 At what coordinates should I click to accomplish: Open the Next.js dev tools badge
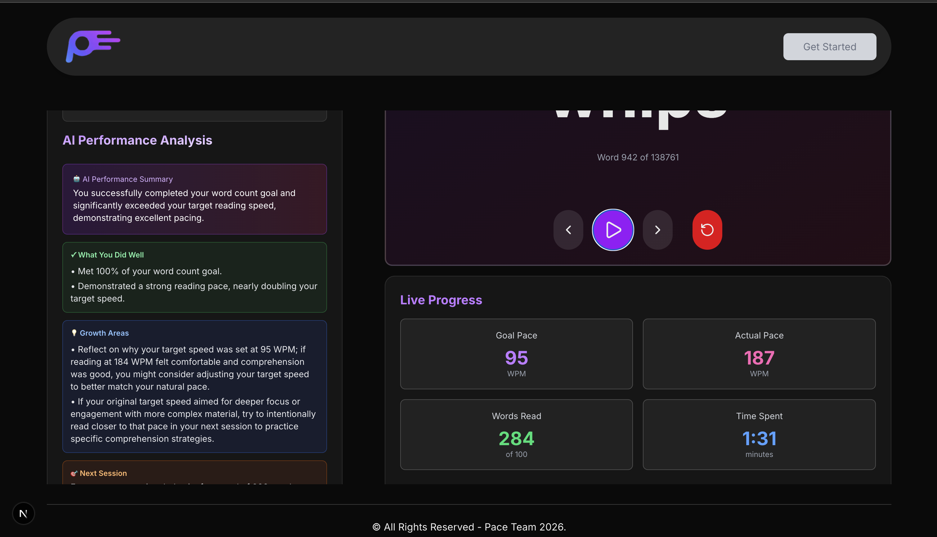click(23, 513)
